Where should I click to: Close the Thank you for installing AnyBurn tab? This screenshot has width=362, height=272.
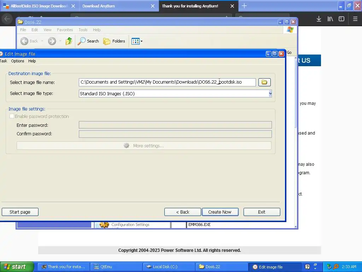click(x=232, y=6)
